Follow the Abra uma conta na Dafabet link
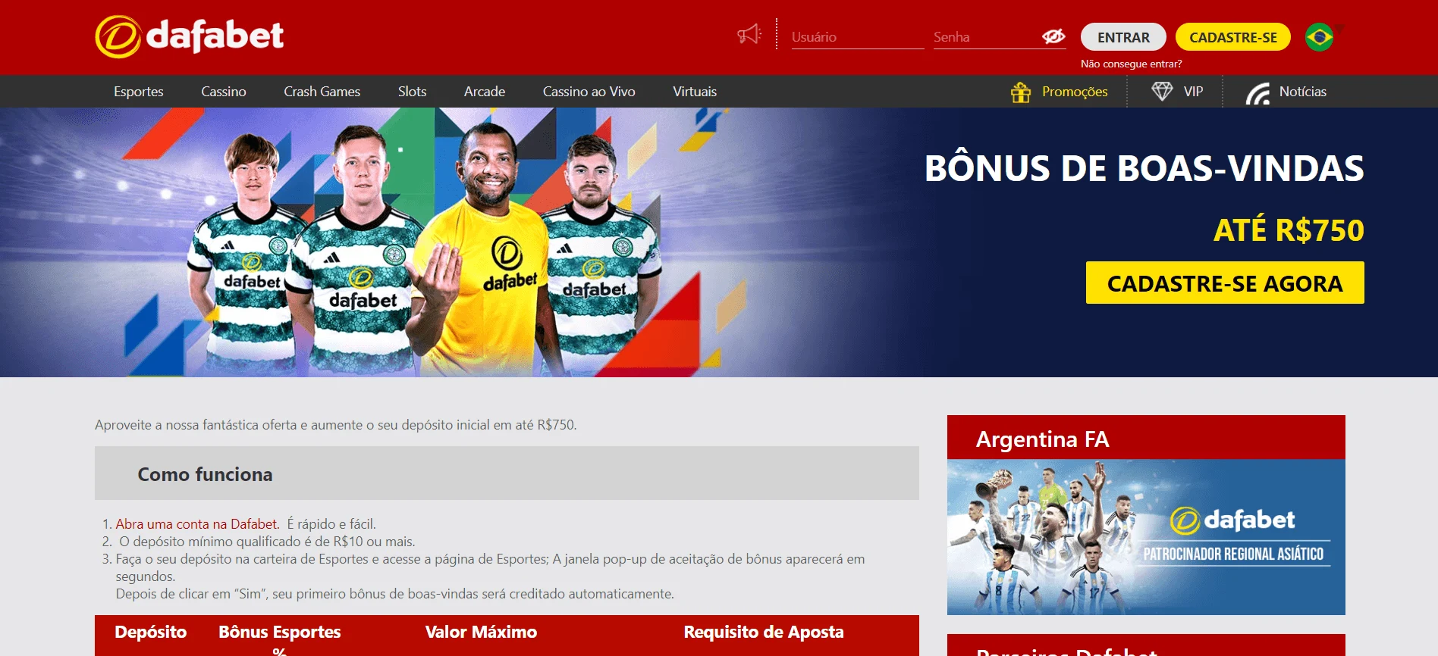This screenshot has height=656, width=1438. coord(197,524)
